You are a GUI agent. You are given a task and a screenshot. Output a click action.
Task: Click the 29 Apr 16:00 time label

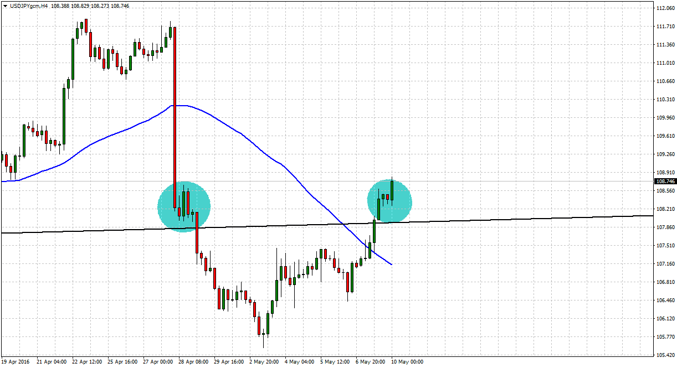point(228,362)
